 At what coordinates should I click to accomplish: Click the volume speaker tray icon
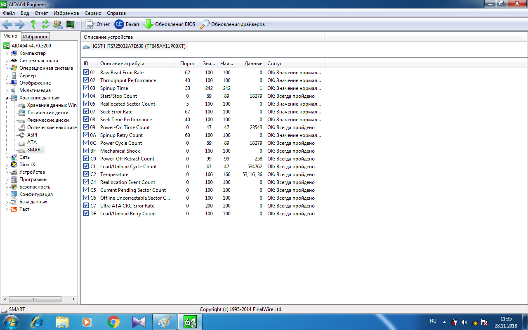point(464,322)
